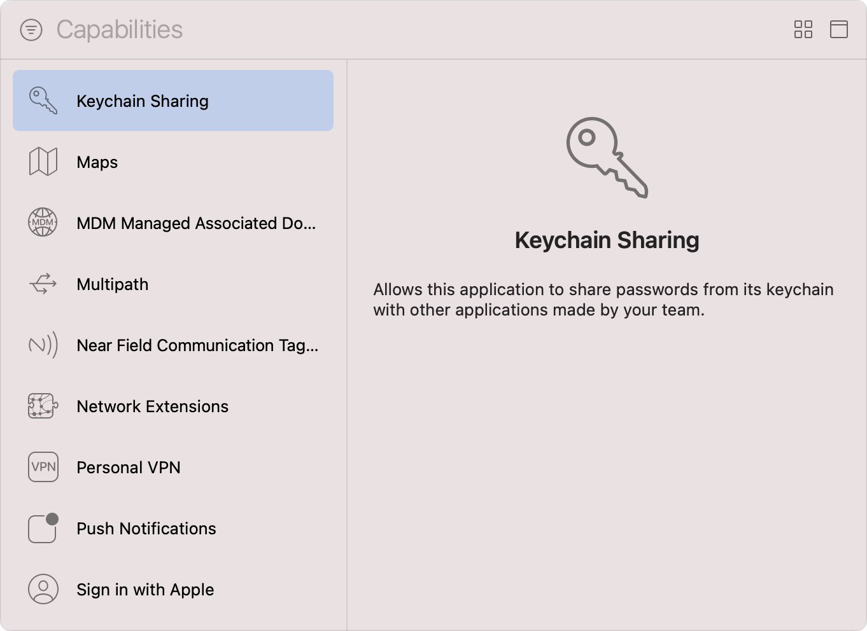
Task: Click the large key illustration in detail pane
Action: click(606, 159)
